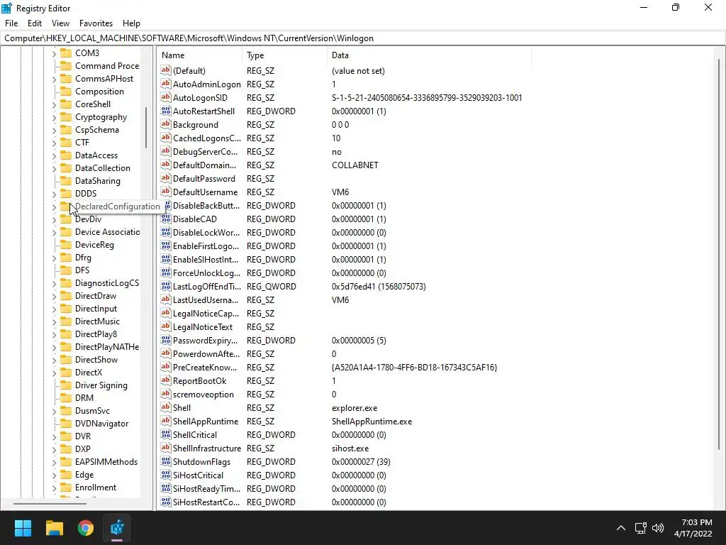Click the Registry Editor taskbar icon
Image resolution: width=726 pixels, height=545 pixels.
coord(117,528)
